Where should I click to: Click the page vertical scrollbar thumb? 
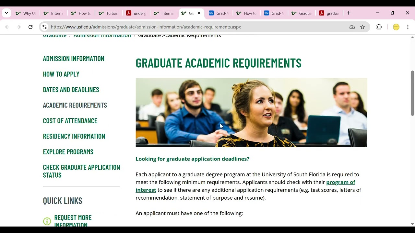pyautogui.click(x=412, y=93)
